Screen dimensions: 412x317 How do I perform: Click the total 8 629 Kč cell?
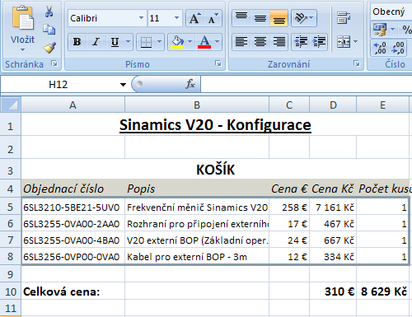[383, 291]
